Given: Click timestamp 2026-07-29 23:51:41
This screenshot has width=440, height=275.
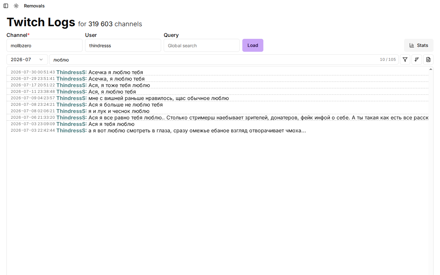Looking at the screenshot, I should pos(33,79).
